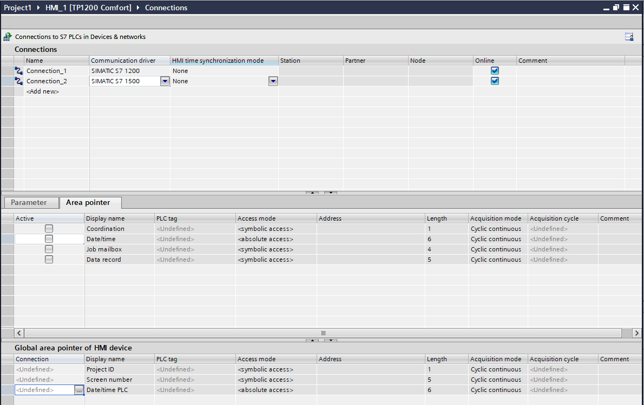Click the Connections to S7 PLCs icon

[x=8, y=37]
